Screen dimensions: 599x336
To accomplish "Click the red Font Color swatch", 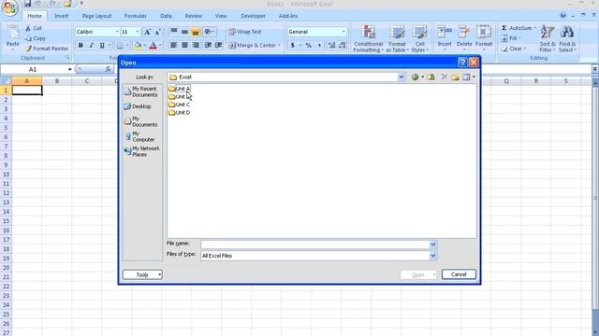I will point(153,46).
